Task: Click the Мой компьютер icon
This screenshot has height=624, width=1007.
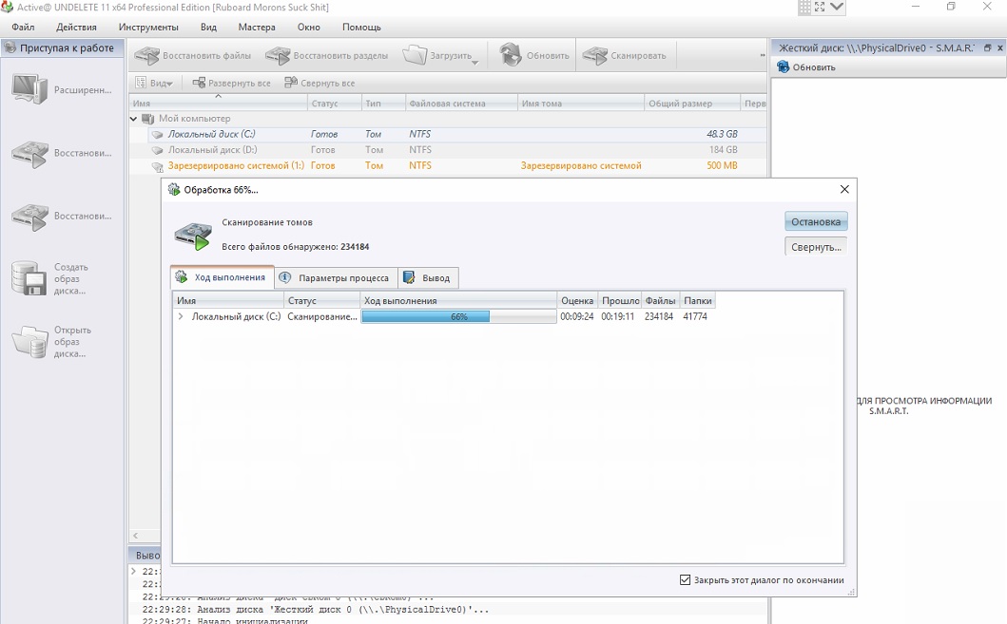Action: pos(147,119)
